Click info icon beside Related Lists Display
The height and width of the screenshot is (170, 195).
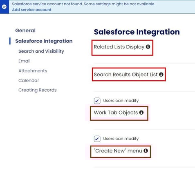[x=148, y=47]
